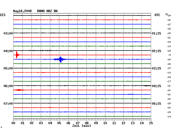Pick minute 03 on the time axis
This screenshot has height=130, width=172.
[x=41, y=123]
